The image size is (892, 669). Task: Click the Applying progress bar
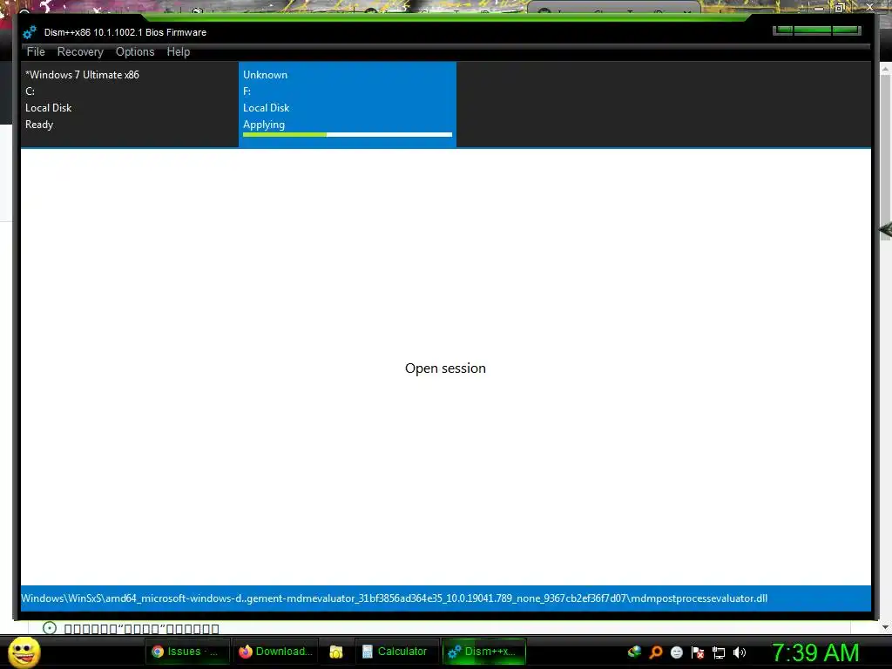(347, 135)
